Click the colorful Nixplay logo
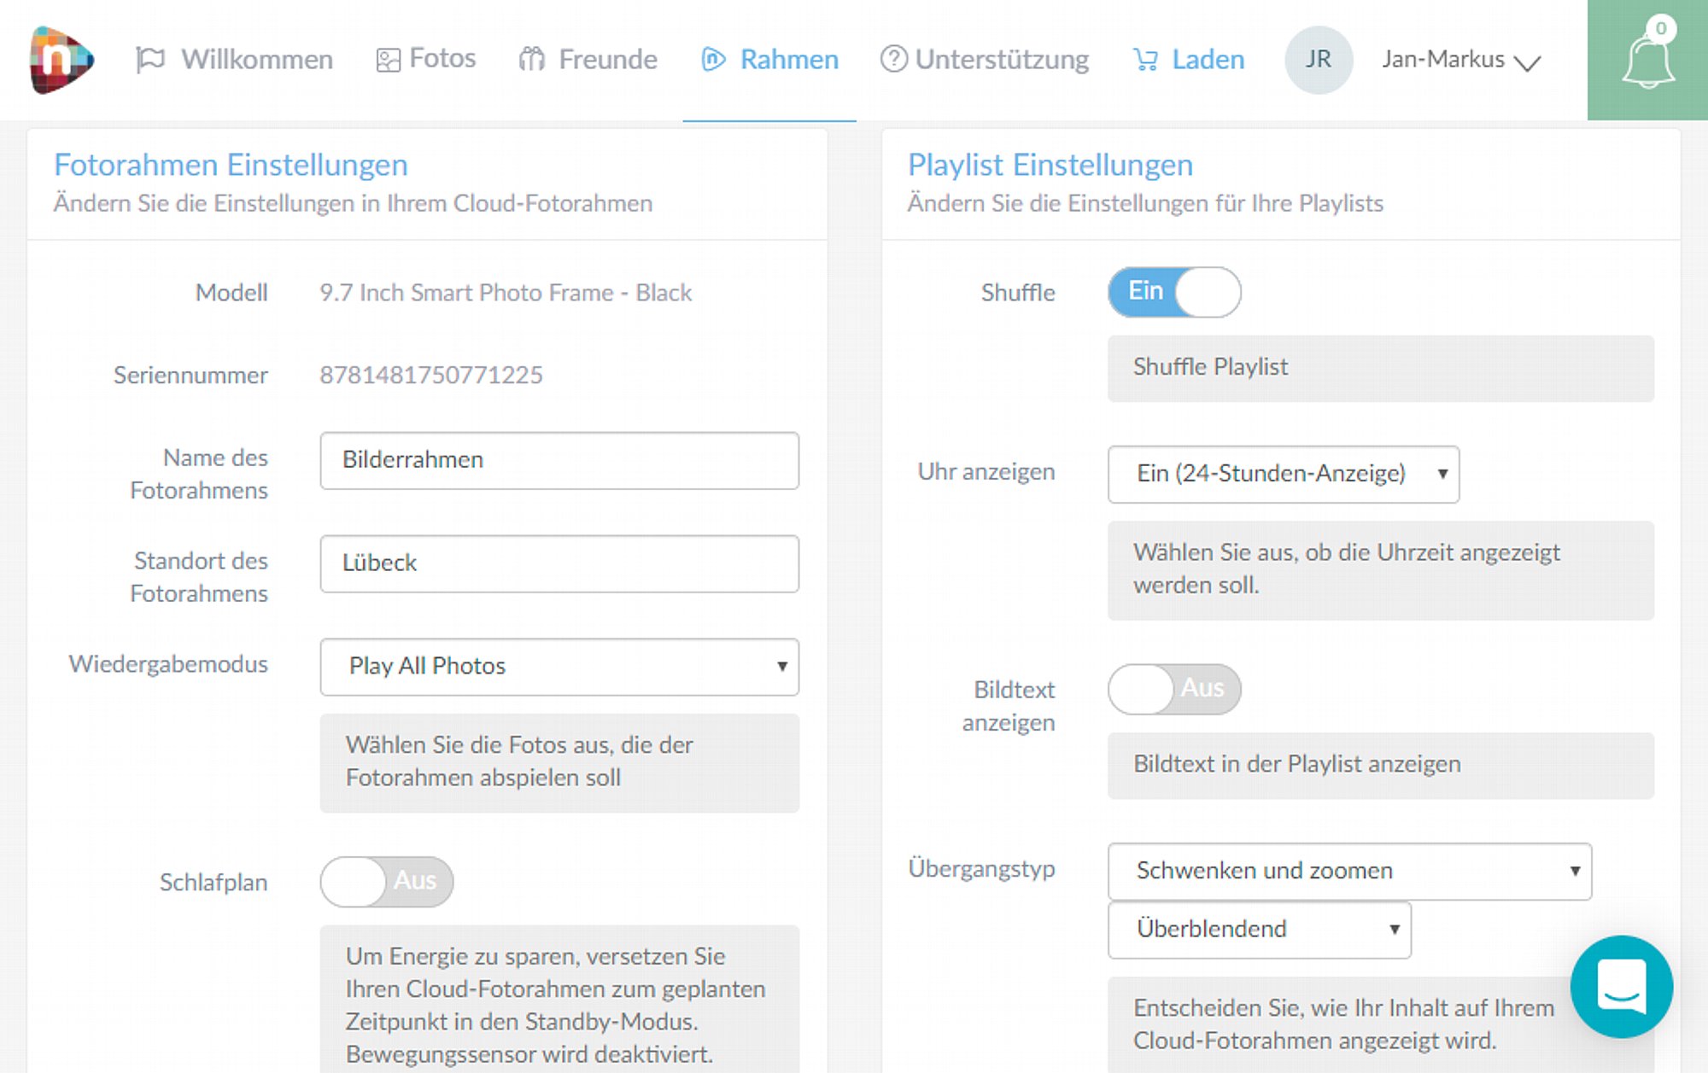1708x1073 pixels. 61,59
